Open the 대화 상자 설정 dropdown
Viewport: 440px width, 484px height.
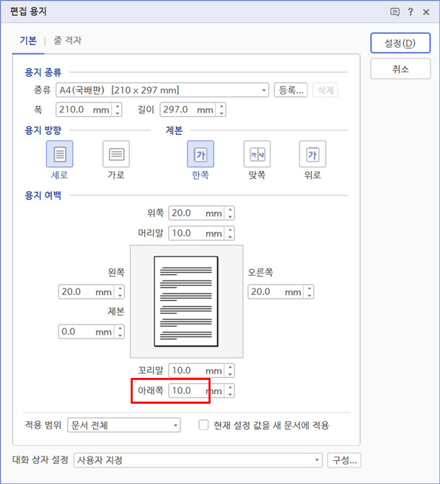point(198,460)
